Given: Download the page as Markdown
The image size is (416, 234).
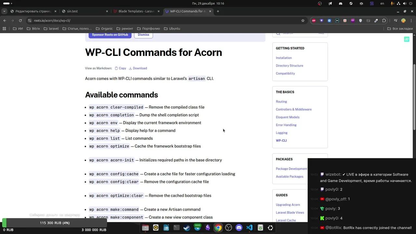Looking at the screenshot, I should click(x=138, y=68).
